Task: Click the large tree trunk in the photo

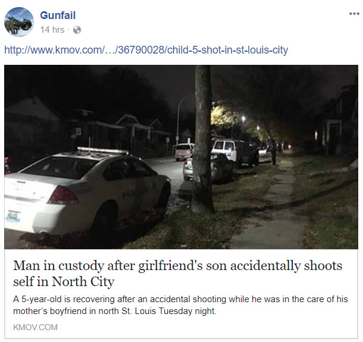Action: click(202, 139)
